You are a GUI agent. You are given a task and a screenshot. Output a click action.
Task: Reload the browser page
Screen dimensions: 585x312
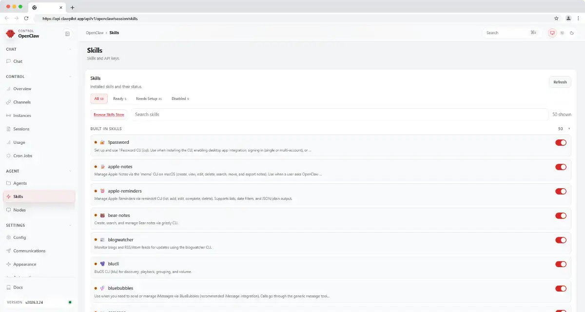tap(26, 18)
